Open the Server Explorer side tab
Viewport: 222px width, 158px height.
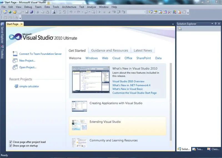[2, 33]
